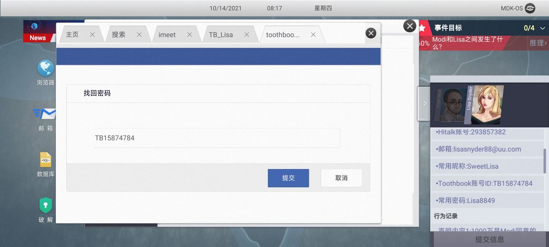
Task: Click the red star beside 事件目标
Action: pyautogui.click(x=422, y=28)
